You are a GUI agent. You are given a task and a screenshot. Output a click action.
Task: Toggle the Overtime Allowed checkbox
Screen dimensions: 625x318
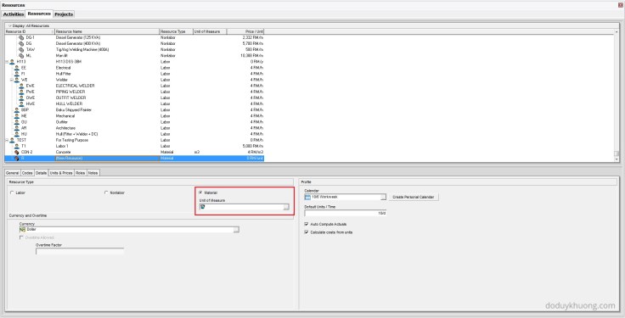point(21,237)
